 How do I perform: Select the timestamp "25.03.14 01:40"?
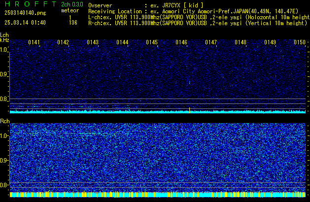25,23
